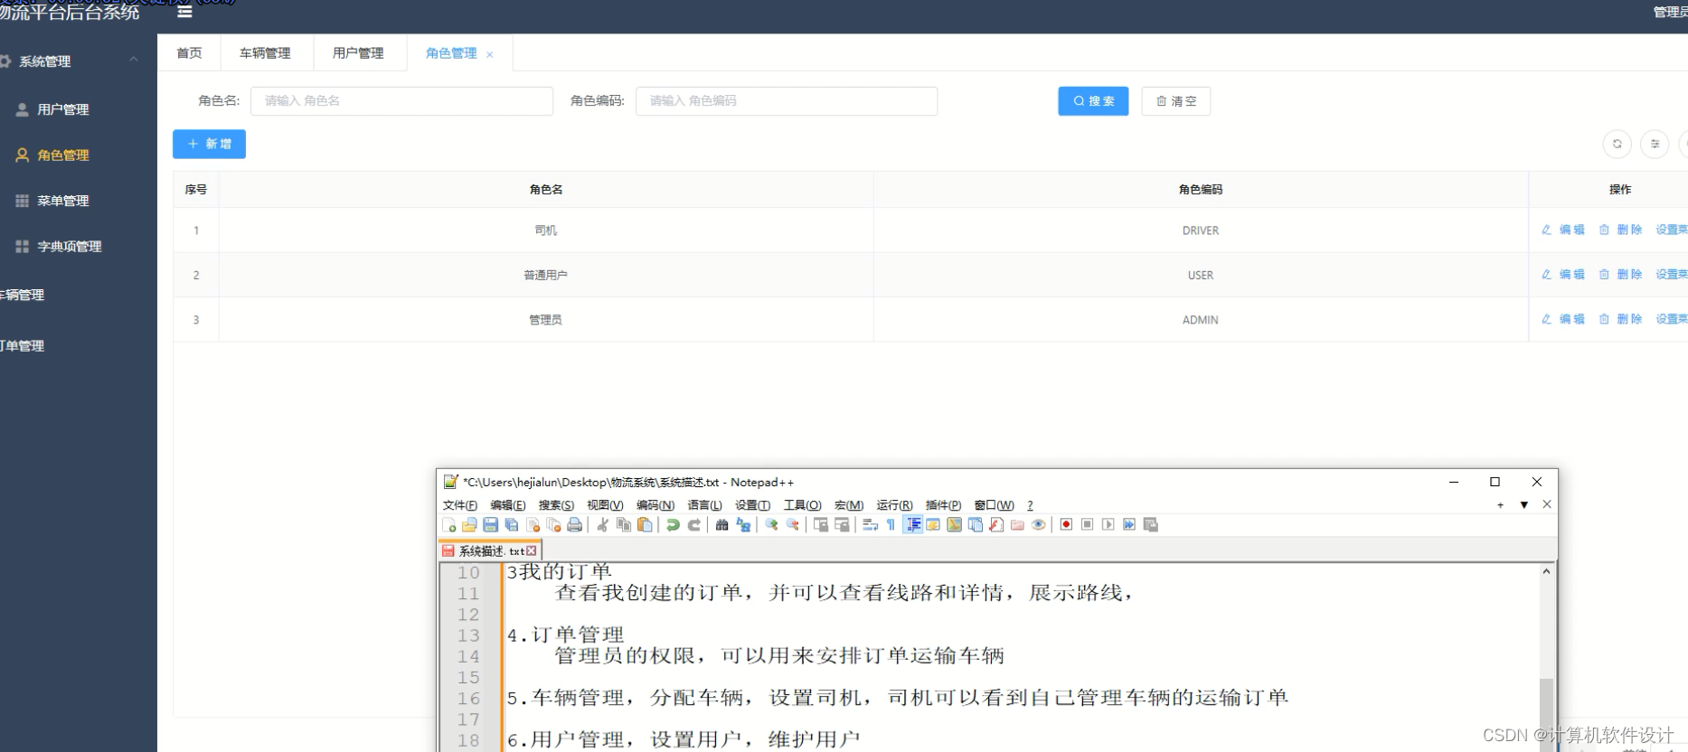Click the blue 搜索 button

tap(1093, 101)
